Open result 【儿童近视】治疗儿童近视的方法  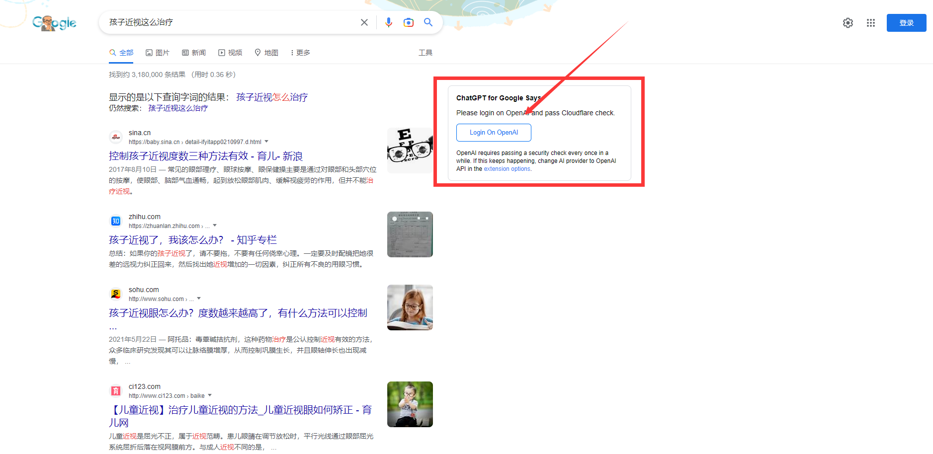240,416
